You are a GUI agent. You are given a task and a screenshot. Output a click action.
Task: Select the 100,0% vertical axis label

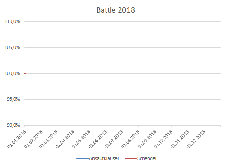[x=12, y=73]
